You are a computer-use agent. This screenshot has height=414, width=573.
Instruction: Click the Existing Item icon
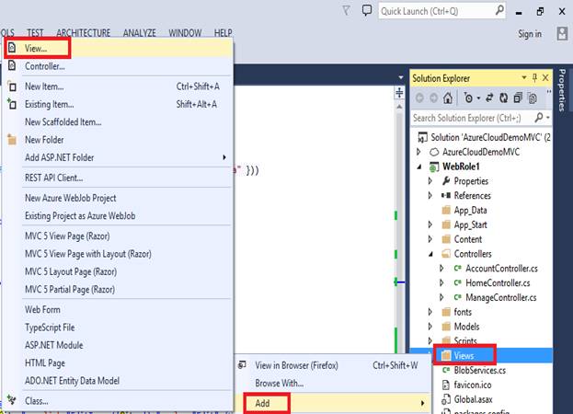tap(12, 104)
